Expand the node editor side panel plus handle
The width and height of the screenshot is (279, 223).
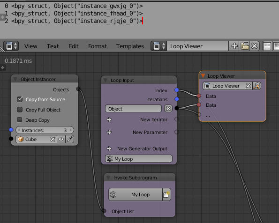[2, 68]
